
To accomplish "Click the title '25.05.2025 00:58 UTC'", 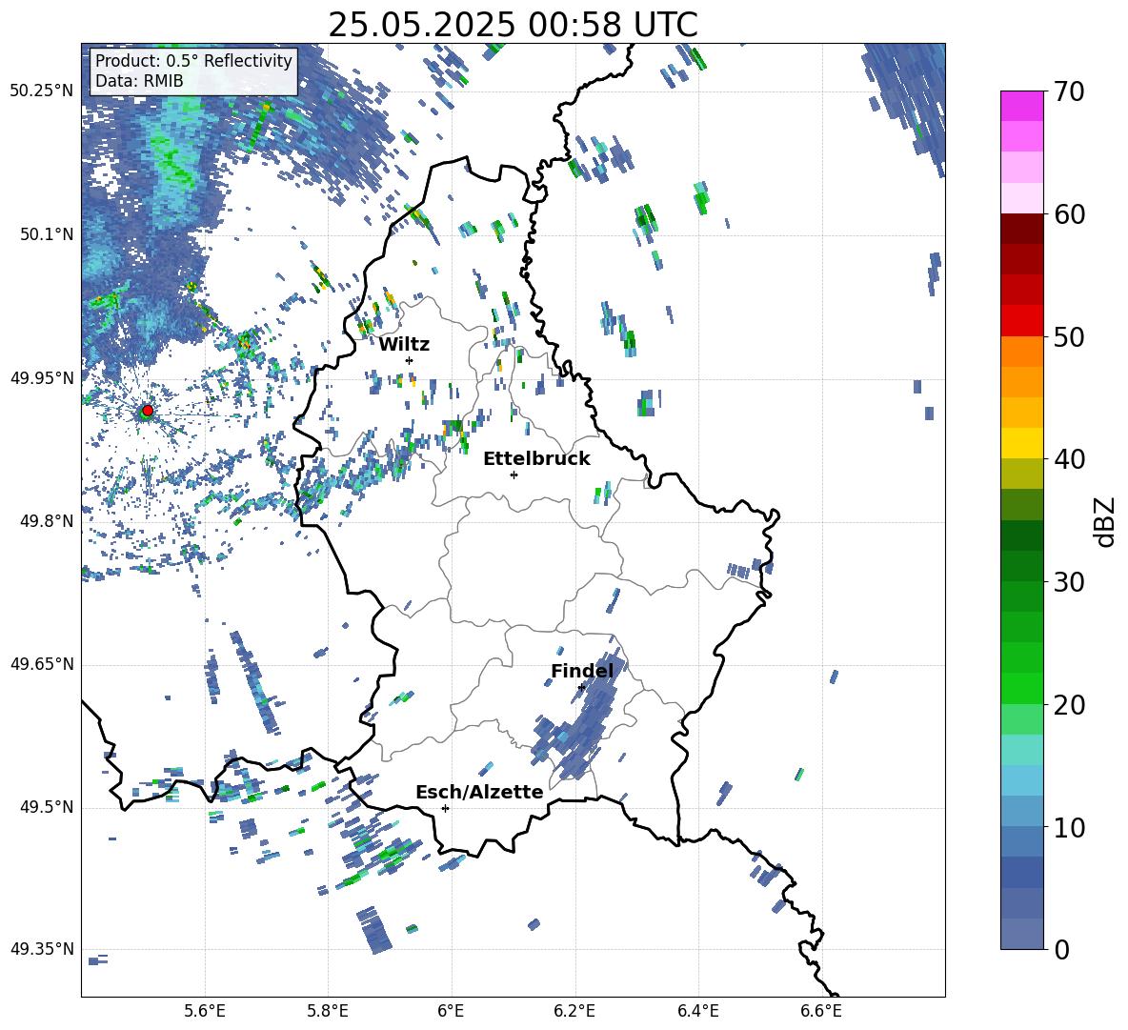I will pos(513,25).
